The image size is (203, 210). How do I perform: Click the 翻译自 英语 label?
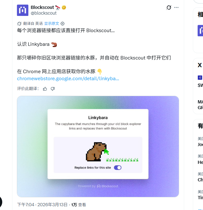click(x=33, y=24)
